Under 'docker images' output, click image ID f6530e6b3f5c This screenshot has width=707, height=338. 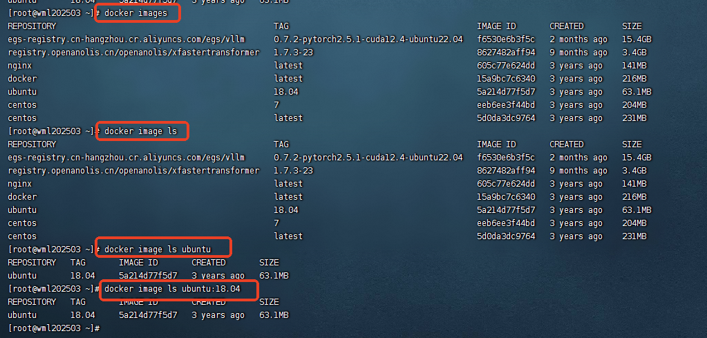(506, 39)
